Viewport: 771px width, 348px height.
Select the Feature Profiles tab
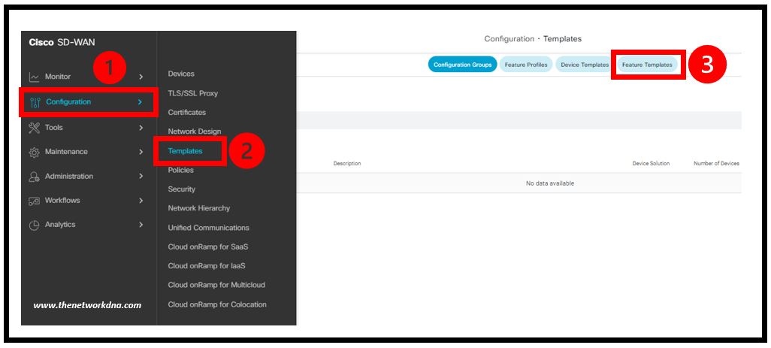click(526, 65)
